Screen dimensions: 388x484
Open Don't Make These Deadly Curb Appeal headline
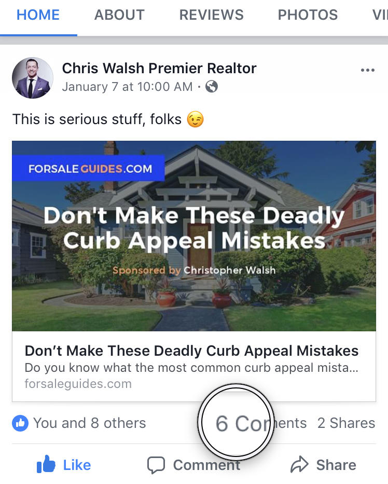point(191,351)
